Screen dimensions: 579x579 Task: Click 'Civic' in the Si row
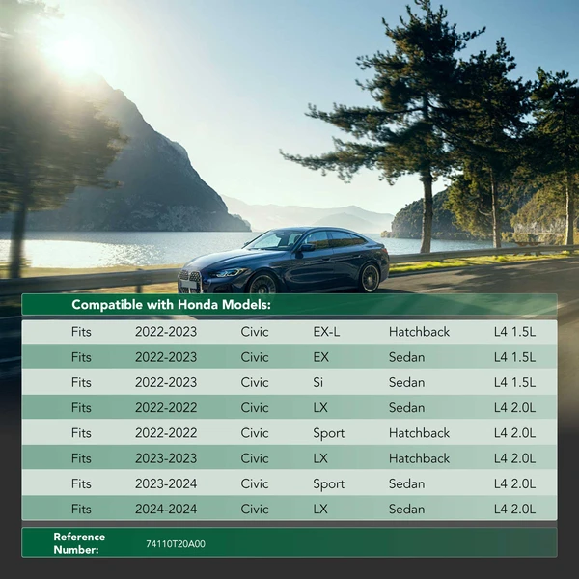(255, 382)
